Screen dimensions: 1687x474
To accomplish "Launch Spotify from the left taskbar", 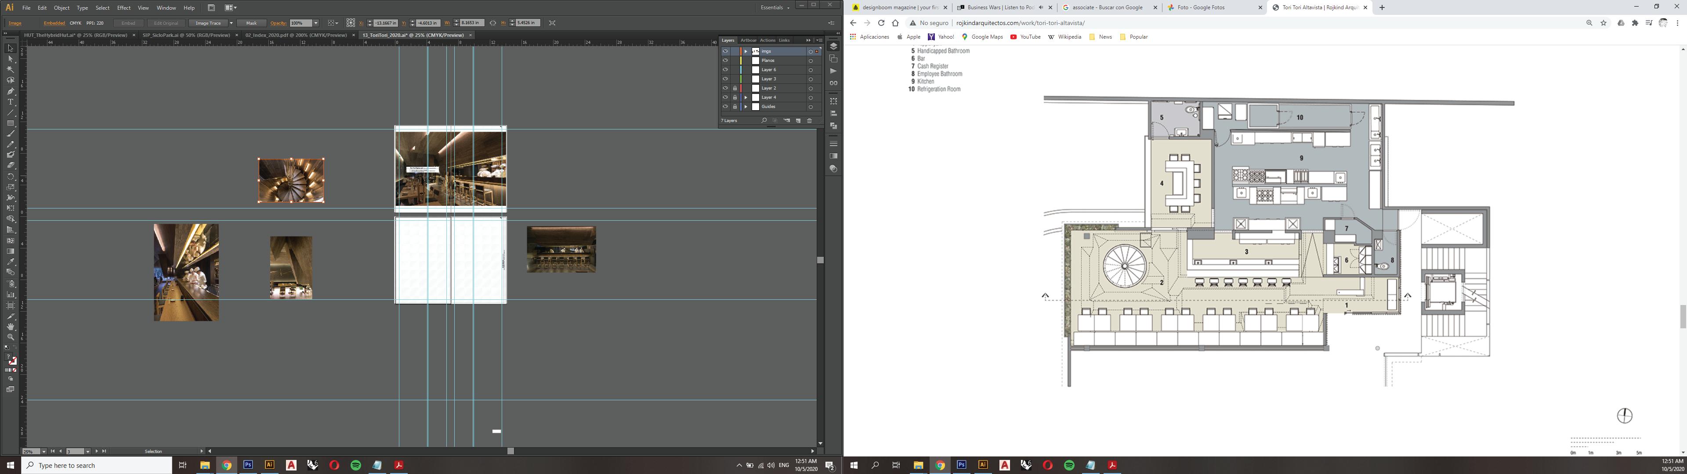I will (x=355, y=465).
